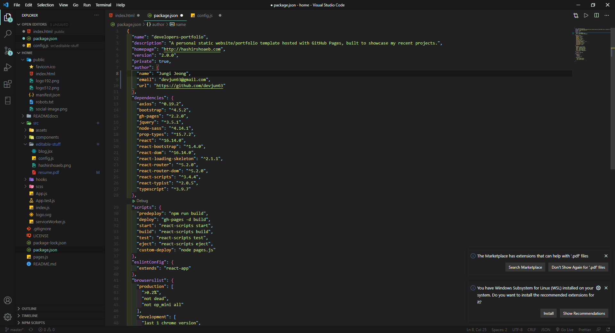Open the Manage gear in activity bar
This screenshot has height=333, width=615.
(x=8, y=317)
